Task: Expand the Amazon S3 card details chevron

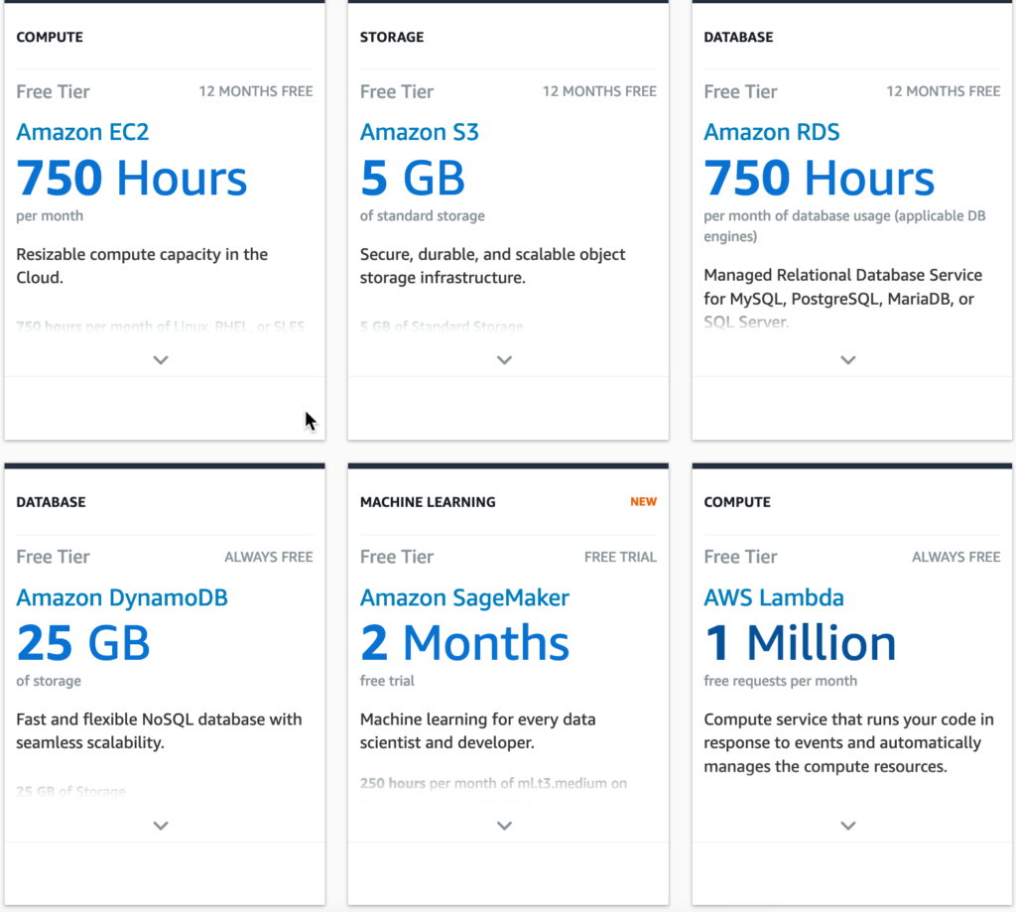Action: [x=504, y=360]
